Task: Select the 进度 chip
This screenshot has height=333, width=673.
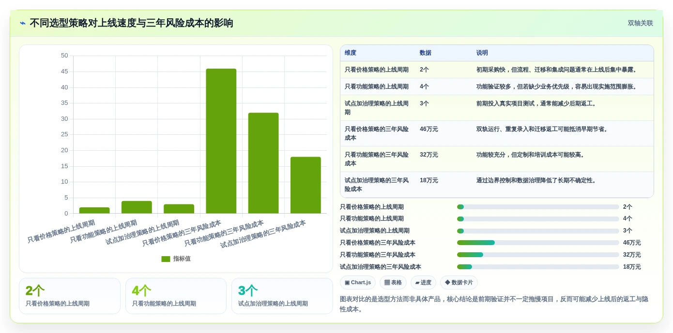Action: point(423,283)
